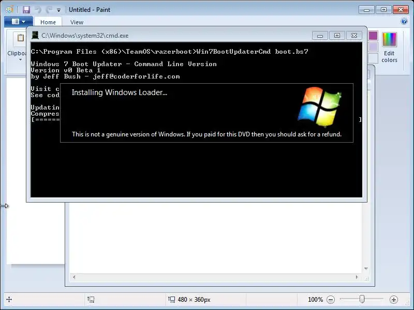
Task: Click the 'This is not a genuine version' message
Action: pyautogui.click(x=206, y=134)
